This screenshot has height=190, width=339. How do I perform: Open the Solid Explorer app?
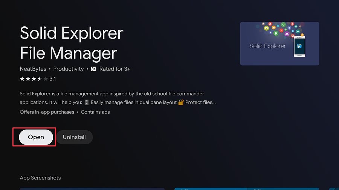pos(36,137)
